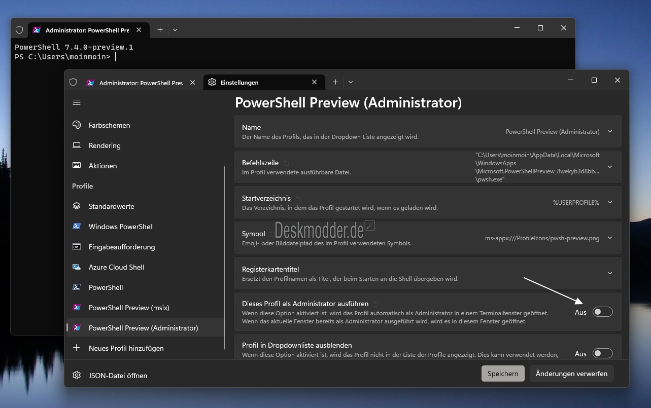
Task: Reset the Befehlszeile value with the undo icon
Action: coord(286,163)
